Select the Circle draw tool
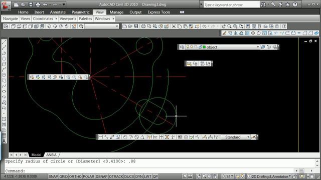Screen dimensions: 321x180 coord(4,75)
